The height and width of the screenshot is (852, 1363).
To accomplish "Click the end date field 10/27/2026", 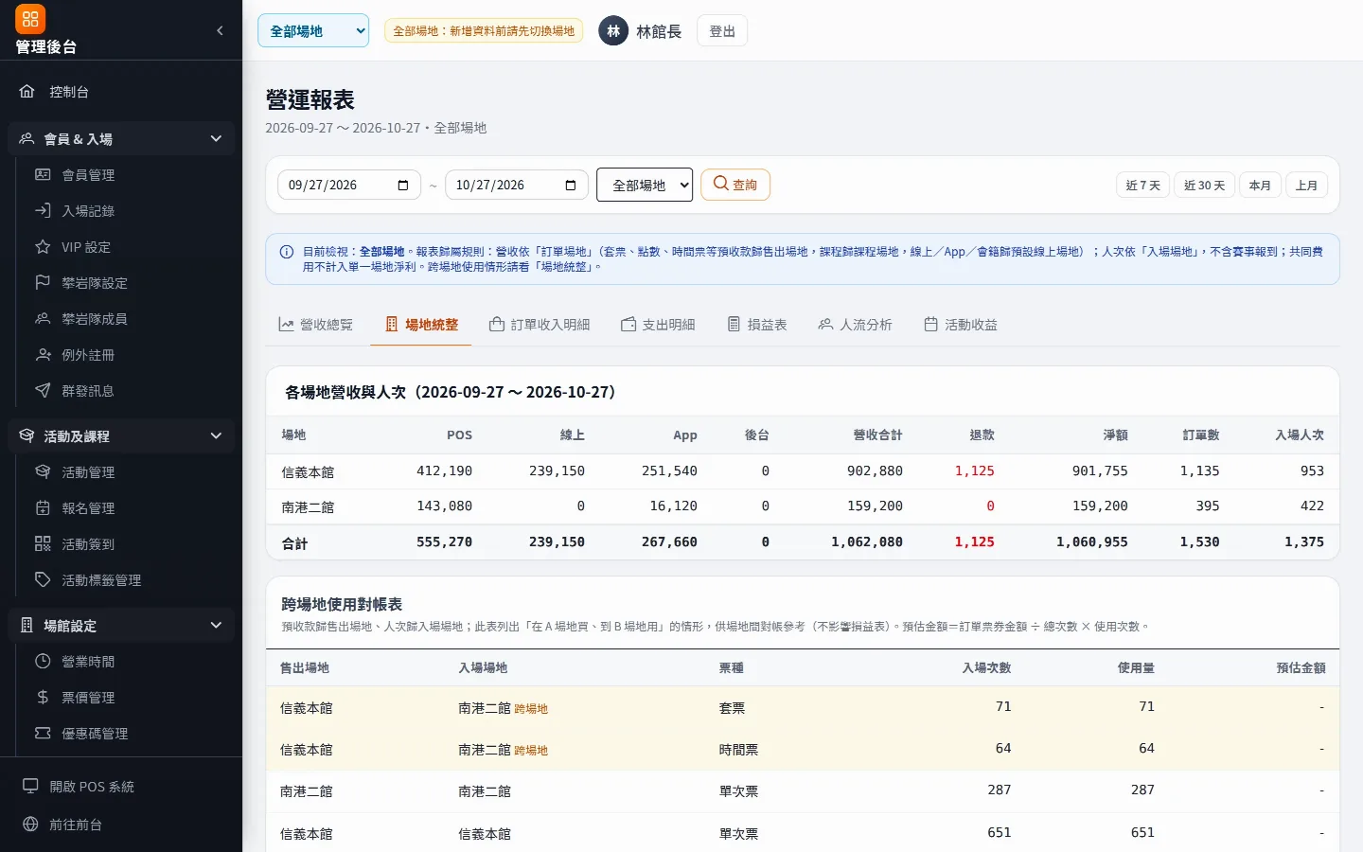I will 516,185.
